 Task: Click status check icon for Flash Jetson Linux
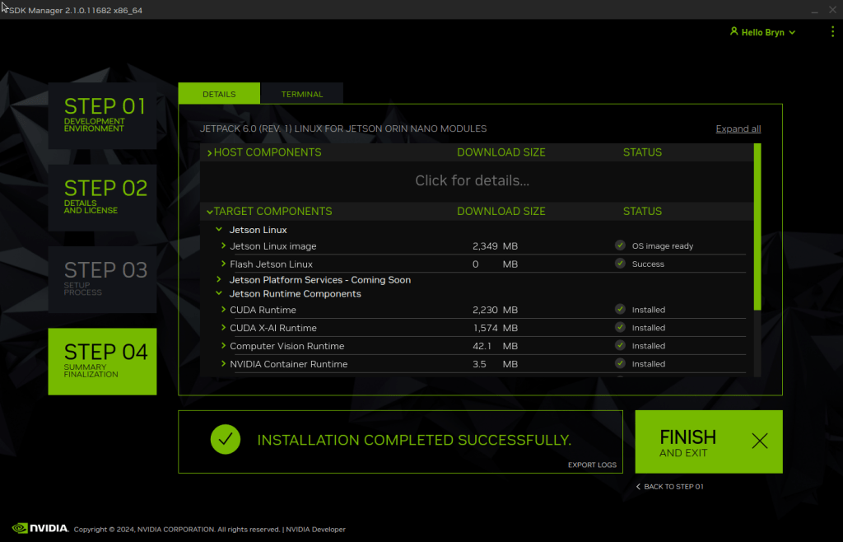[620, 264]
